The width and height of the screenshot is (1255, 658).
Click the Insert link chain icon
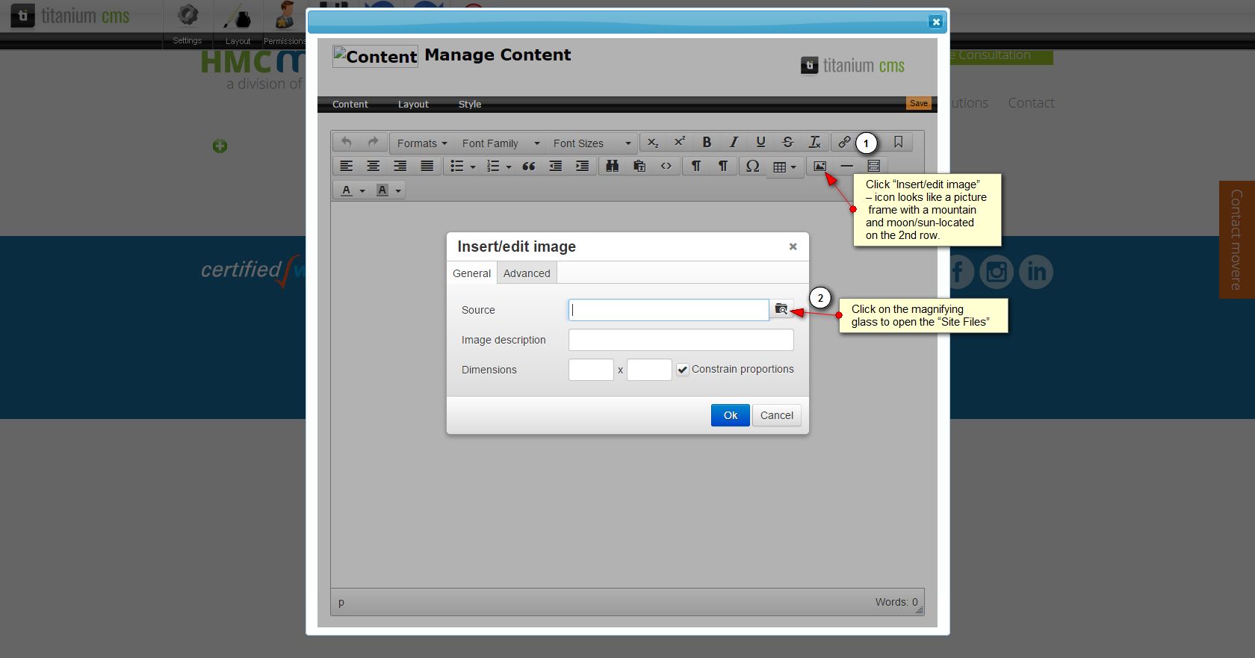click(844, 142)
